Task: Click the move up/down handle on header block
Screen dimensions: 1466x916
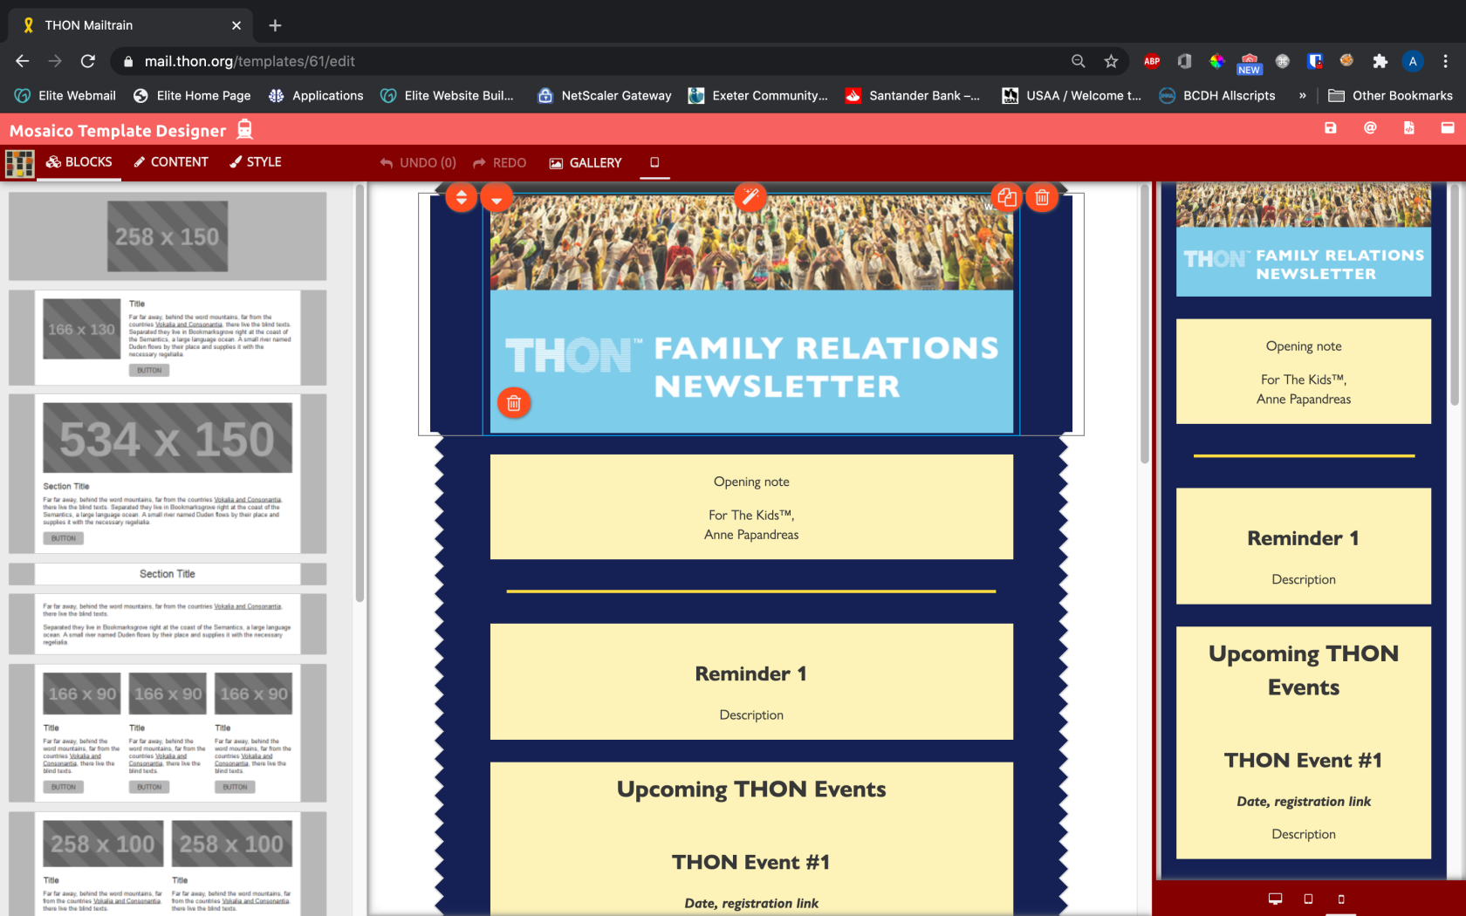Action: click(x=461, y=197)
